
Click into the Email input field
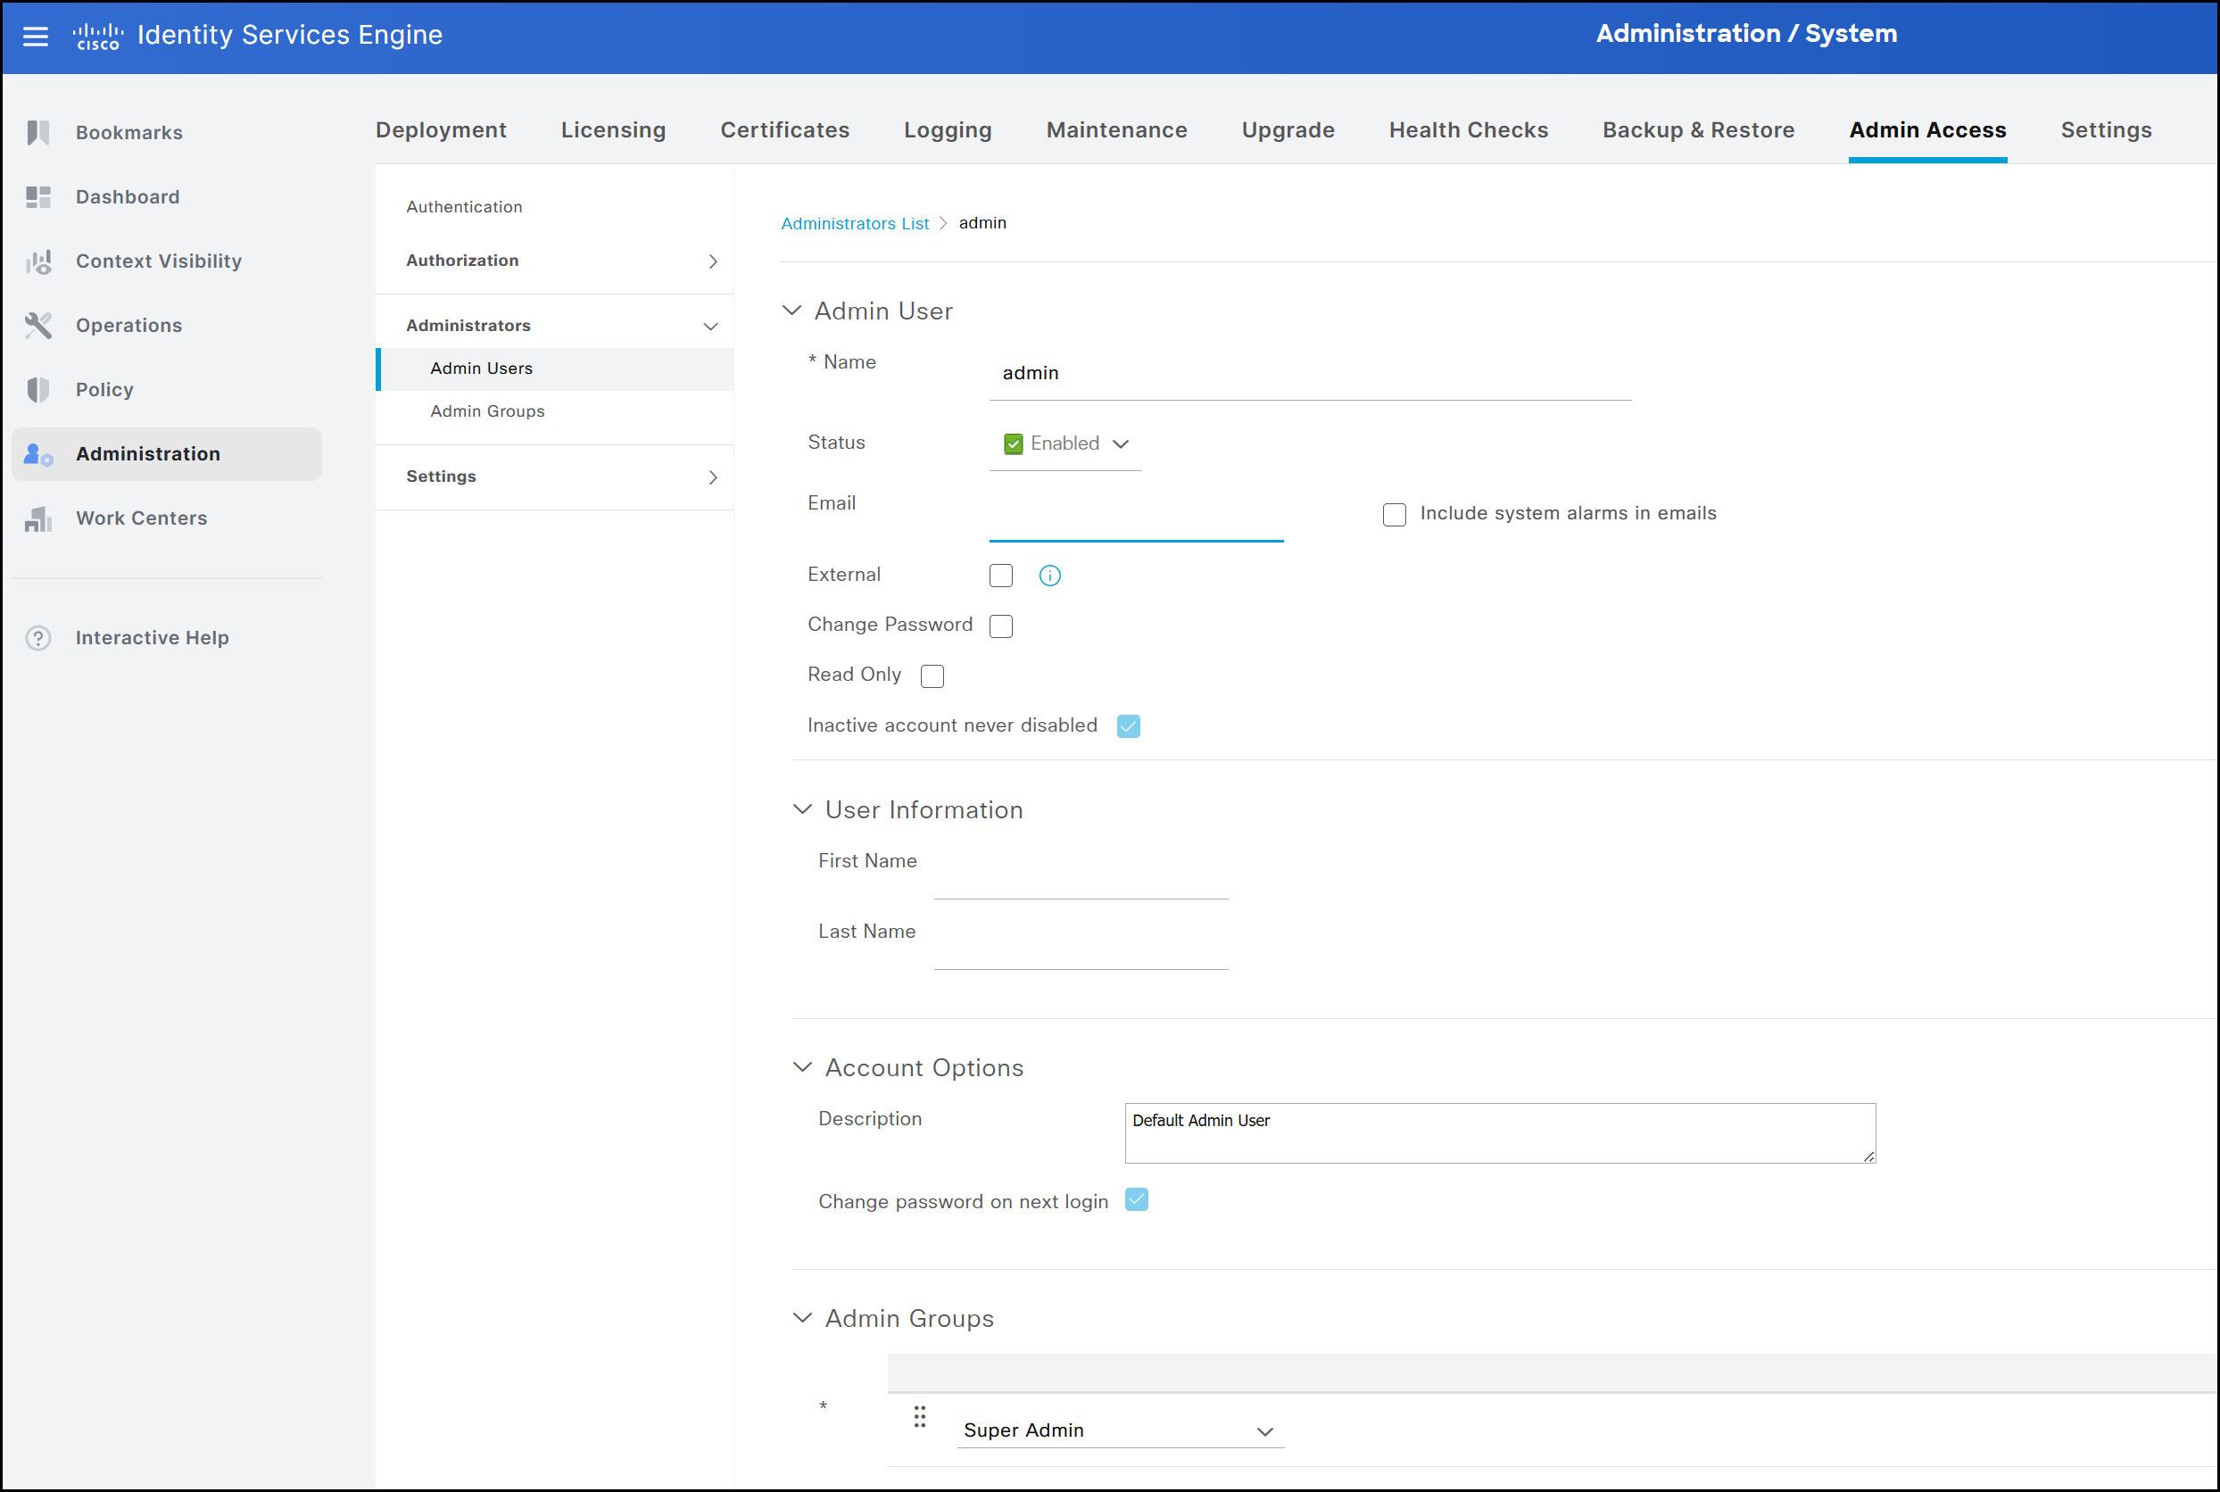point(1136,519)
